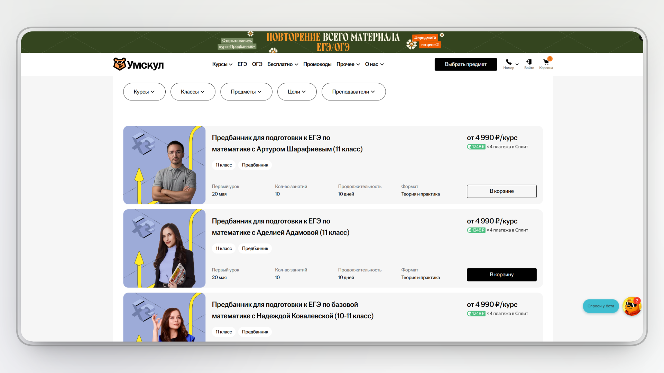The image size is (664, 373).
Task: Click the 11 класс tag on Адамова course
Action: [224, 249]
